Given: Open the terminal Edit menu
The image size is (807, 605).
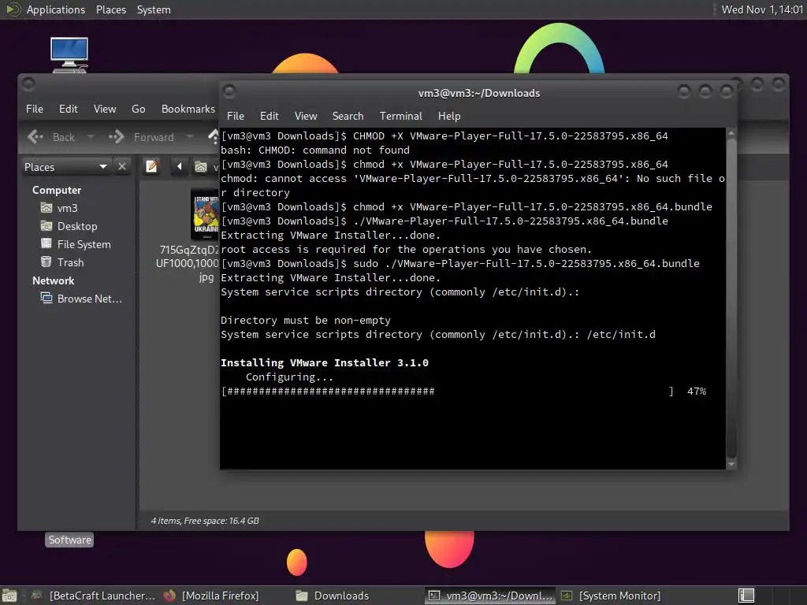Looking at the screenshot, I should coord(270,117).
